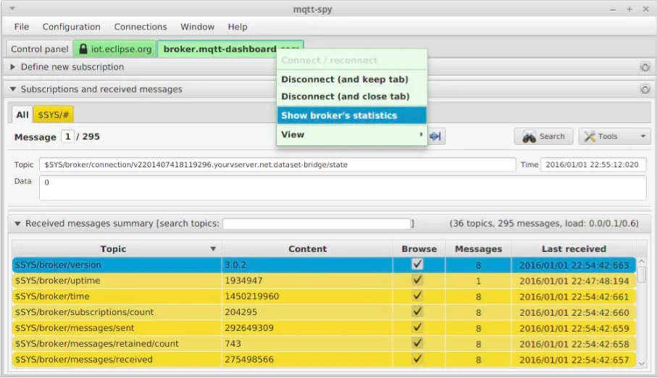657x378 pixels.
Task: Click the Messages column header
Action: 478,249
